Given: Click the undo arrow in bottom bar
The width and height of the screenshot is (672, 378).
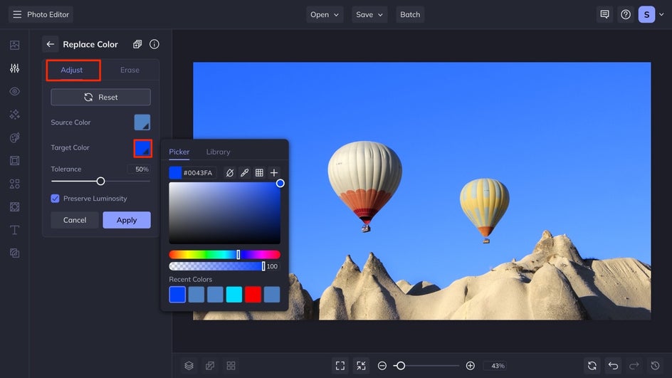Looking at the screenshot, I should [x=613, y=365].
